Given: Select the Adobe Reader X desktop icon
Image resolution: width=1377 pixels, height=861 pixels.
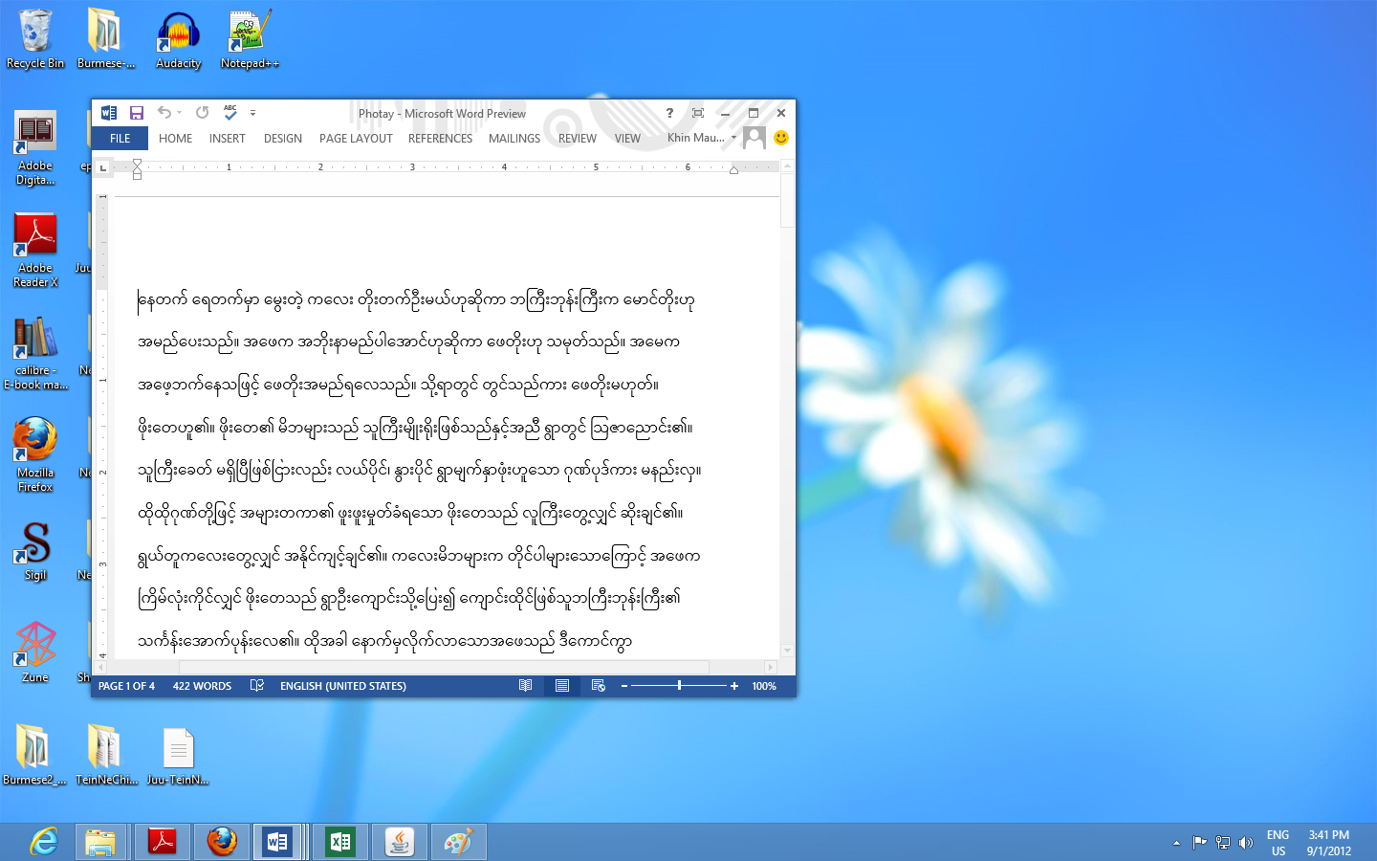Looking at the screenshot, I should [35, 250].
